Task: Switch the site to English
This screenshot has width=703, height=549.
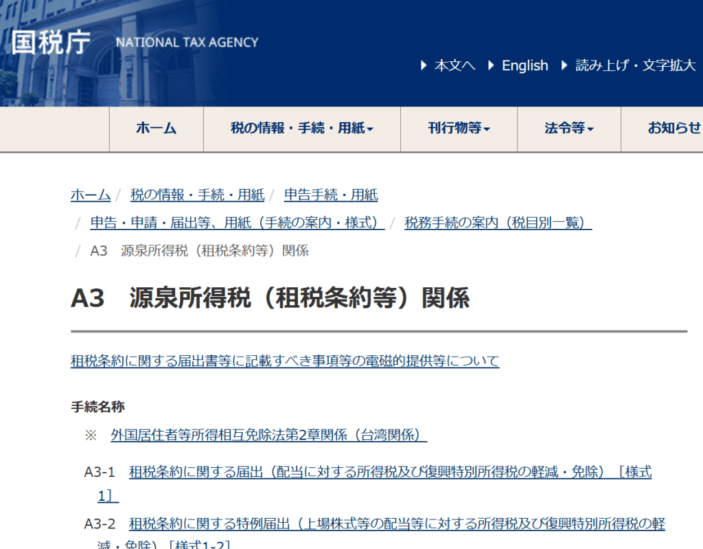Action: click(525, 66)
